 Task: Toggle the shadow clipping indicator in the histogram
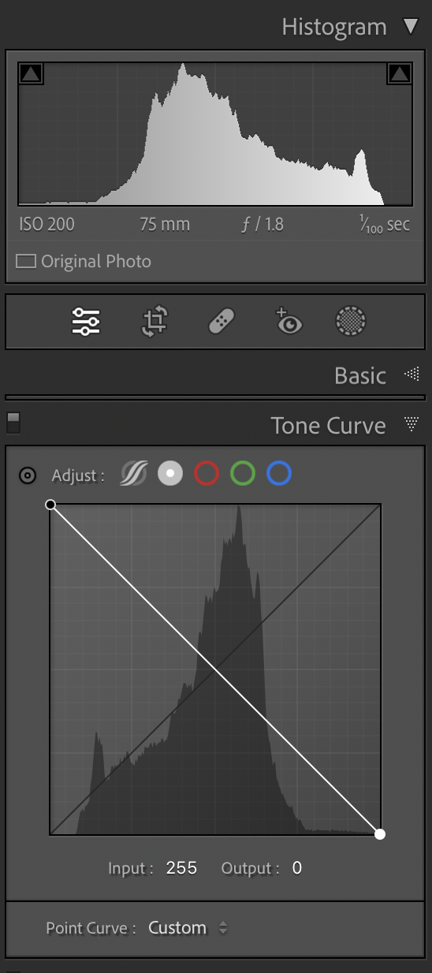(31, 74)
